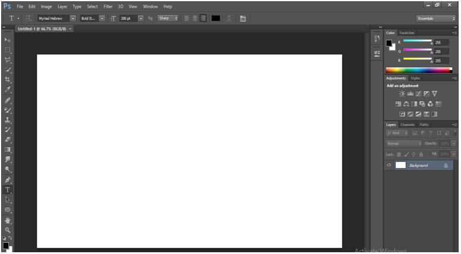Screen dimensions: 461x254
Task: Click the Curves adjustment icon
Action: (x=418, y=94)
